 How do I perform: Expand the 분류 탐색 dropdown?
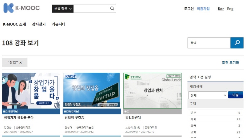[63, 9]
